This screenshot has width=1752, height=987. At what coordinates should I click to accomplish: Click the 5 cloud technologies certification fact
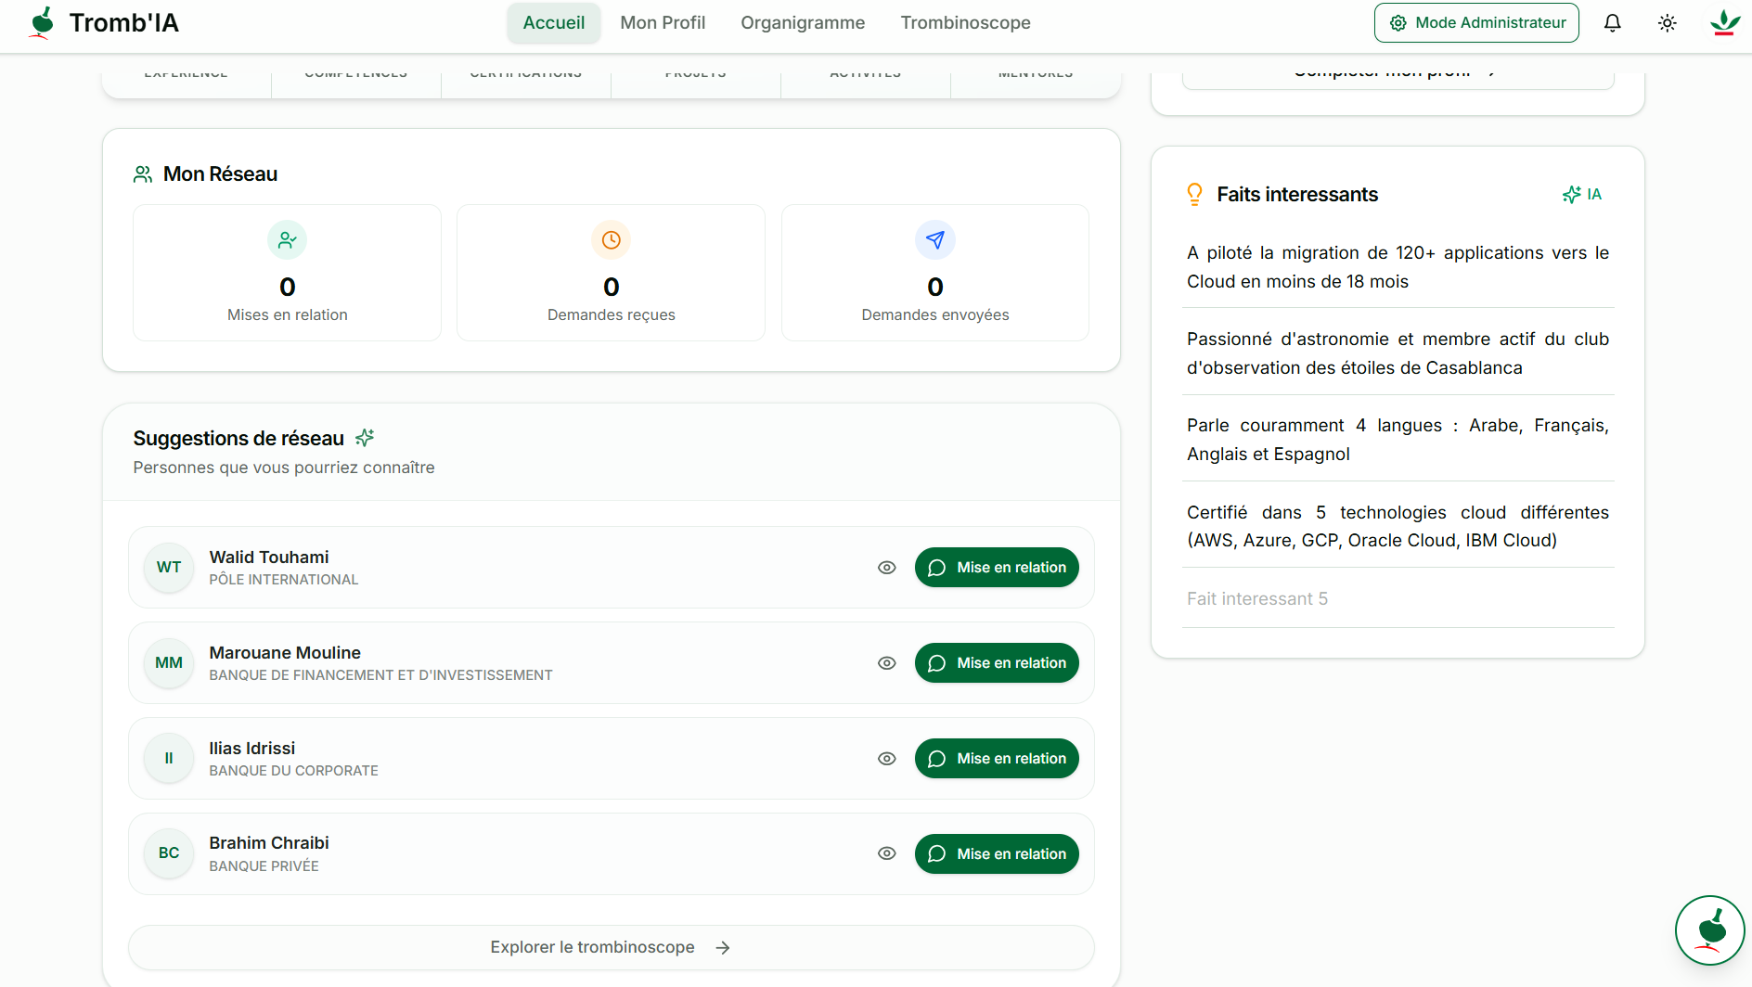[1398, 526]
